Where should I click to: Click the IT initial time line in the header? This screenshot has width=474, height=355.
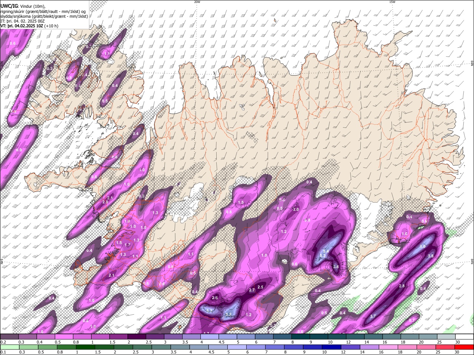[23, 21]
